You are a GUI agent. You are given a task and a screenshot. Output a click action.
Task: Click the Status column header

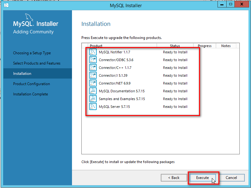click(175, 46)
